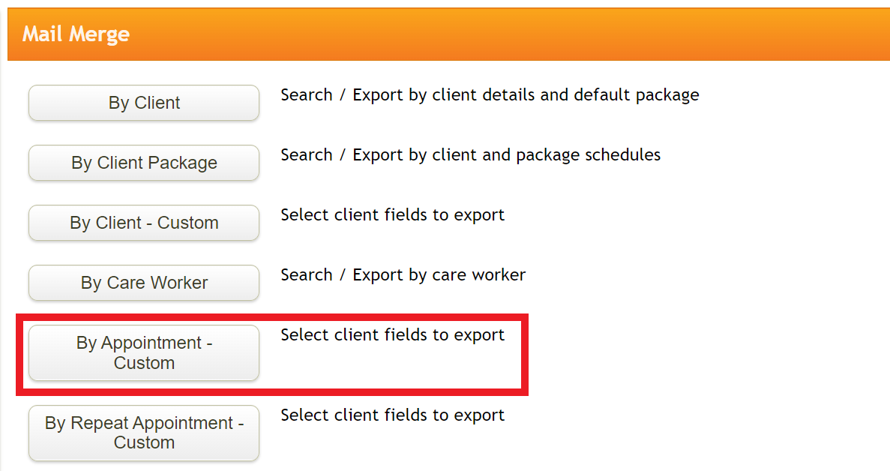Choose the topmost export method
The height and width of the screenshot is (471, 890).
(x=143, y=103)
